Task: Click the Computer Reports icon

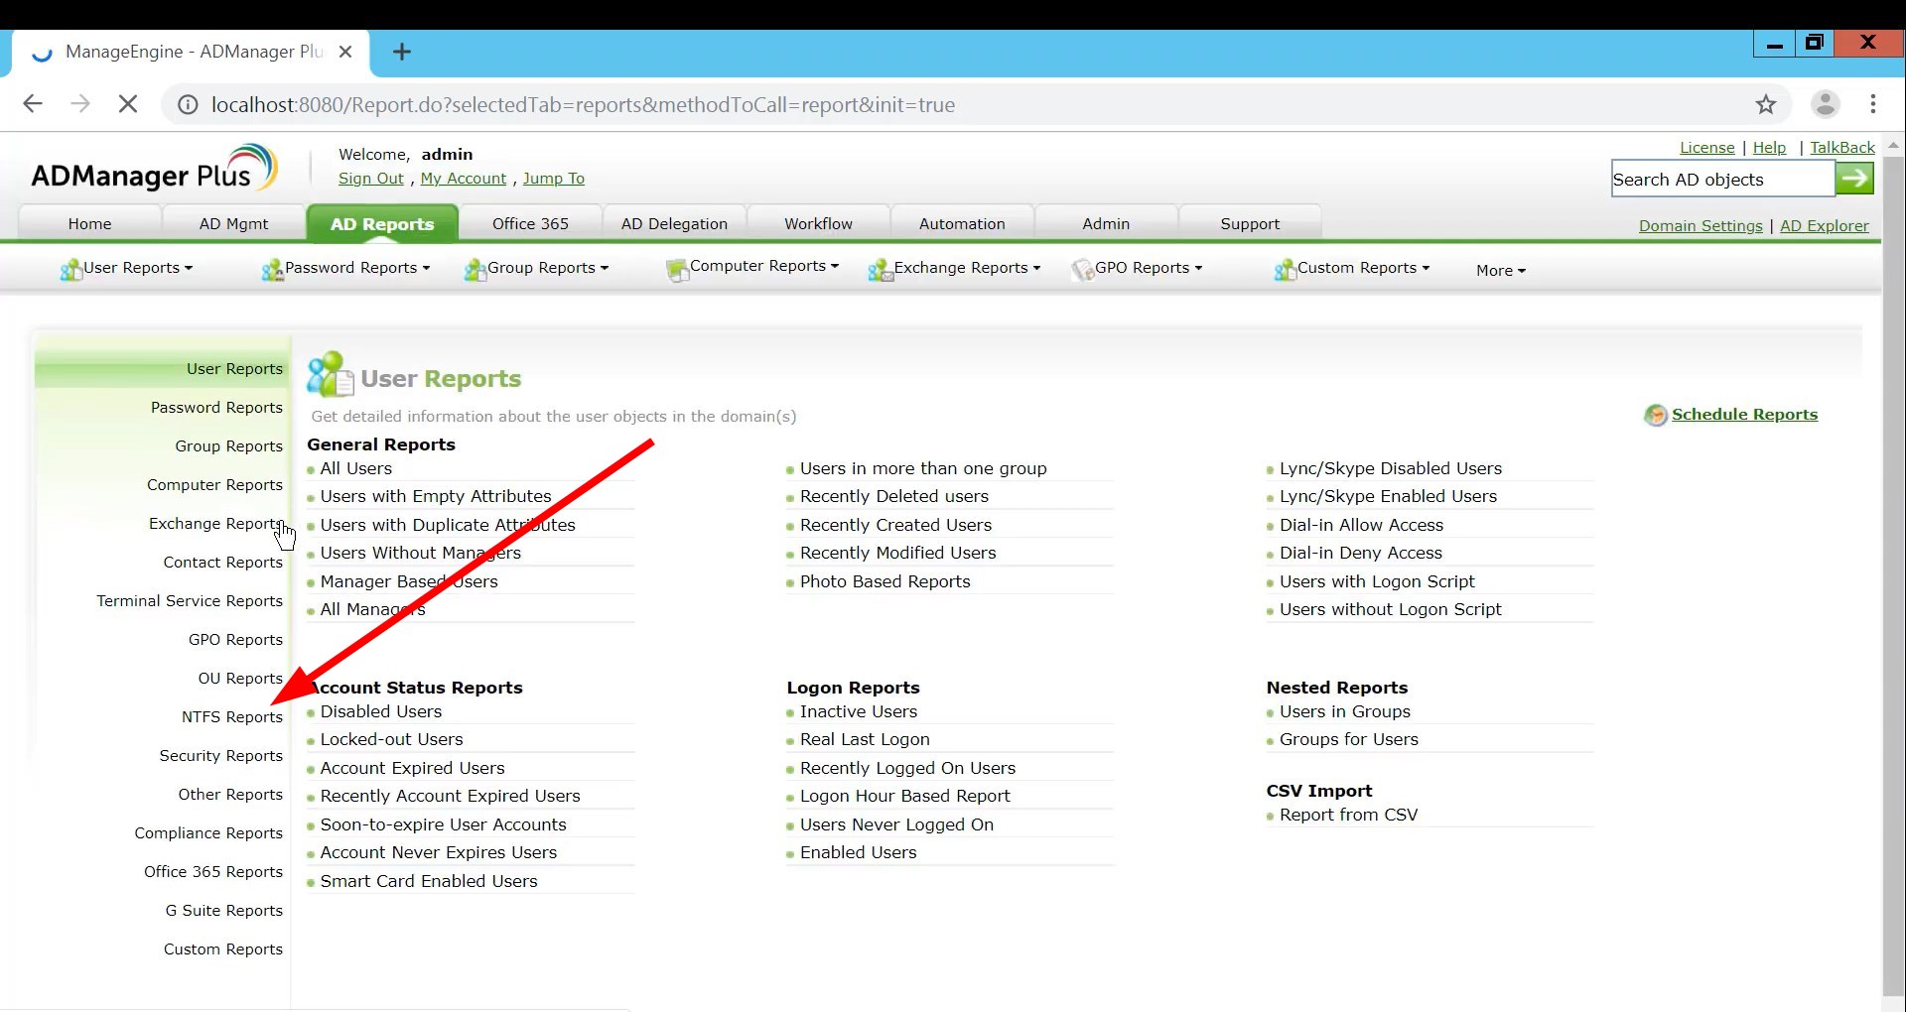Action: click(678, 269)
